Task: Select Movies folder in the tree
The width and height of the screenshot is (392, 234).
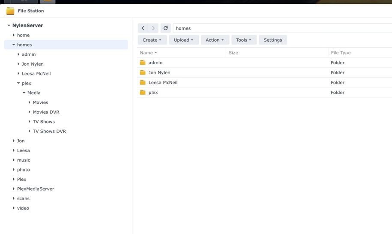Action: pos(41,102)
